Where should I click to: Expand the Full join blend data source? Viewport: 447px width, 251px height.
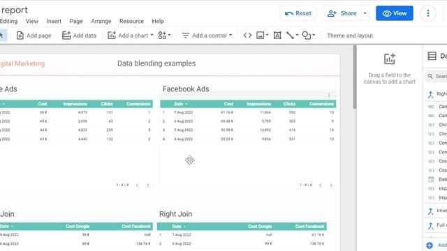tap(430, 226)
